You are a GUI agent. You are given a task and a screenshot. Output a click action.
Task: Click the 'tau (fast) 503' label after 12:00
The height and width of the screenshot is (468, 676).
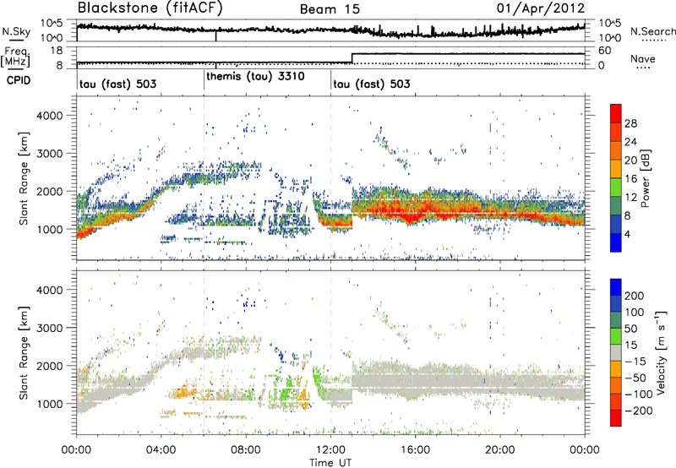372,84
